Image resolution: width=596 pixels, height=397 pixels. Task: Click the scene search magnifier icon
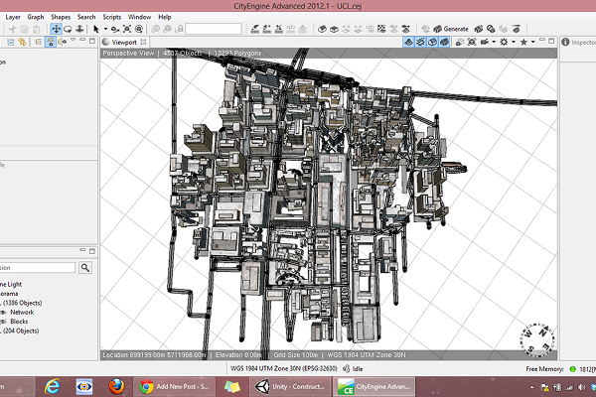(85, 267)
